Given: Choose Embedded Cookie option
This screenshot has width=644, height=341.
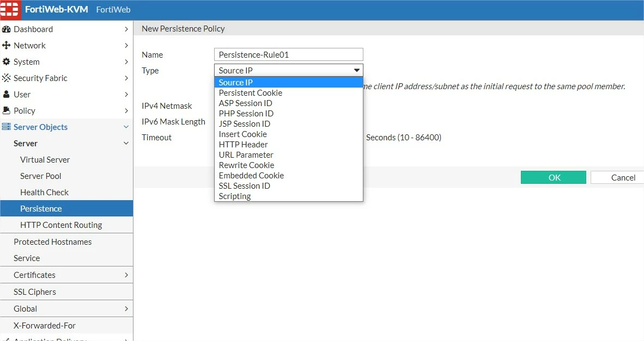Looking at the screenshot, I should coord(288,176).
